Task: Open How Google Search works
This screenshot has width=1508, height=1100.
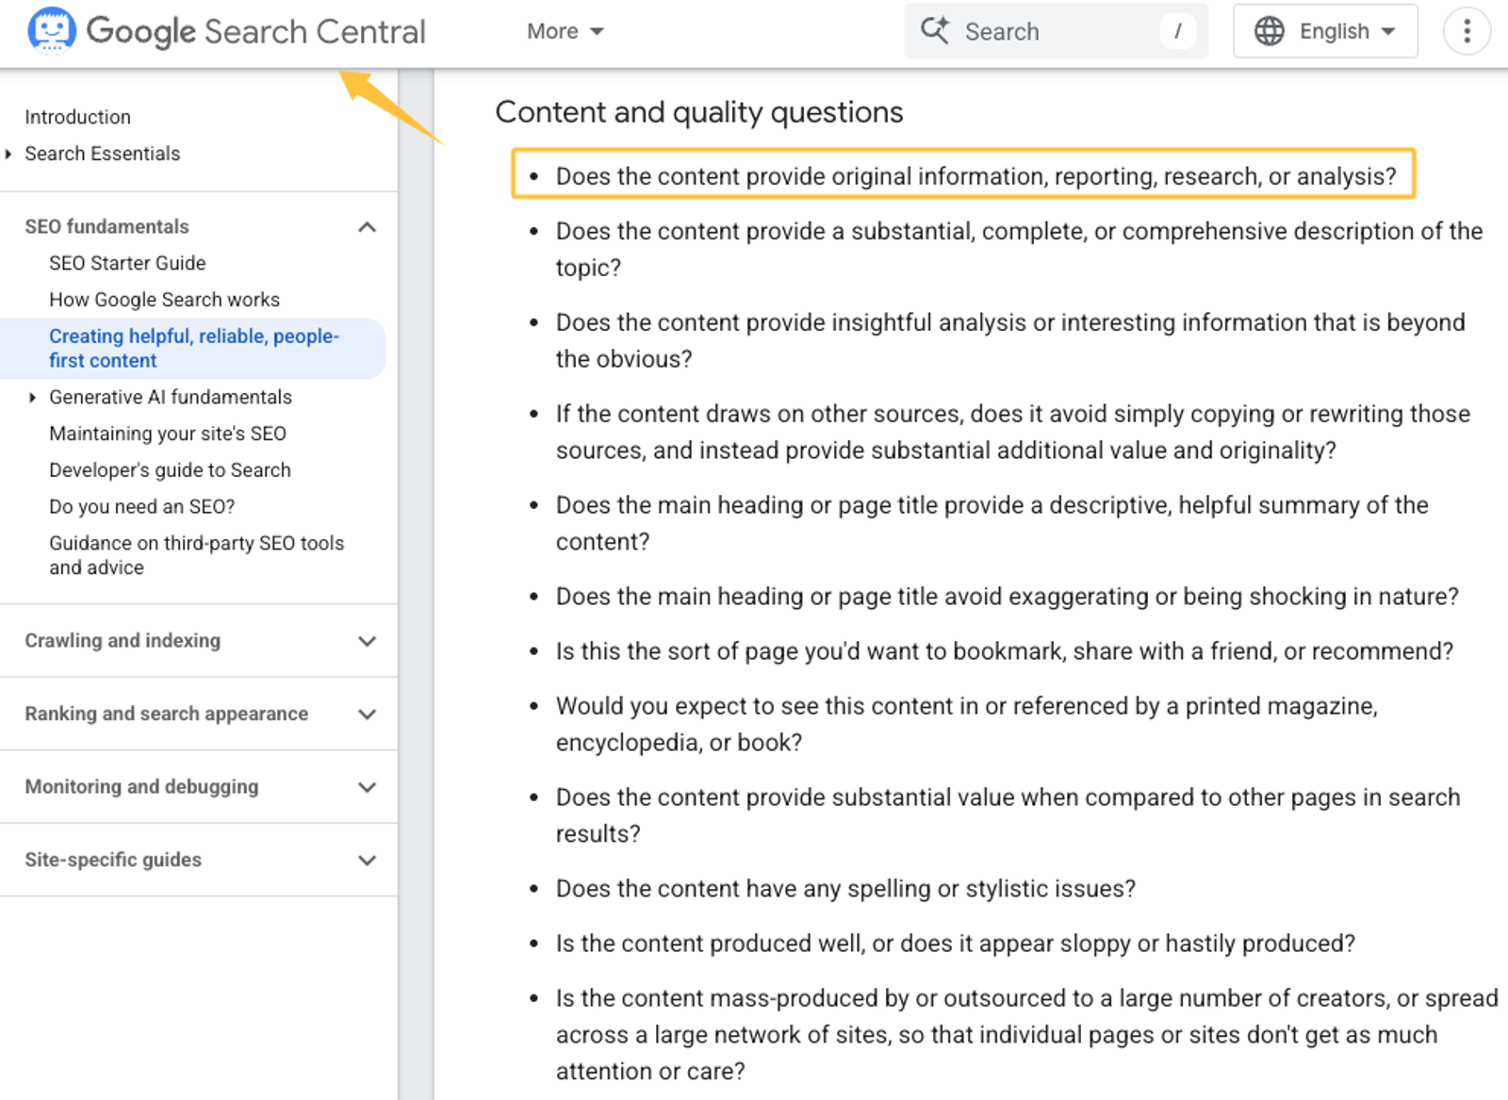Action: (x=164, y=300)
